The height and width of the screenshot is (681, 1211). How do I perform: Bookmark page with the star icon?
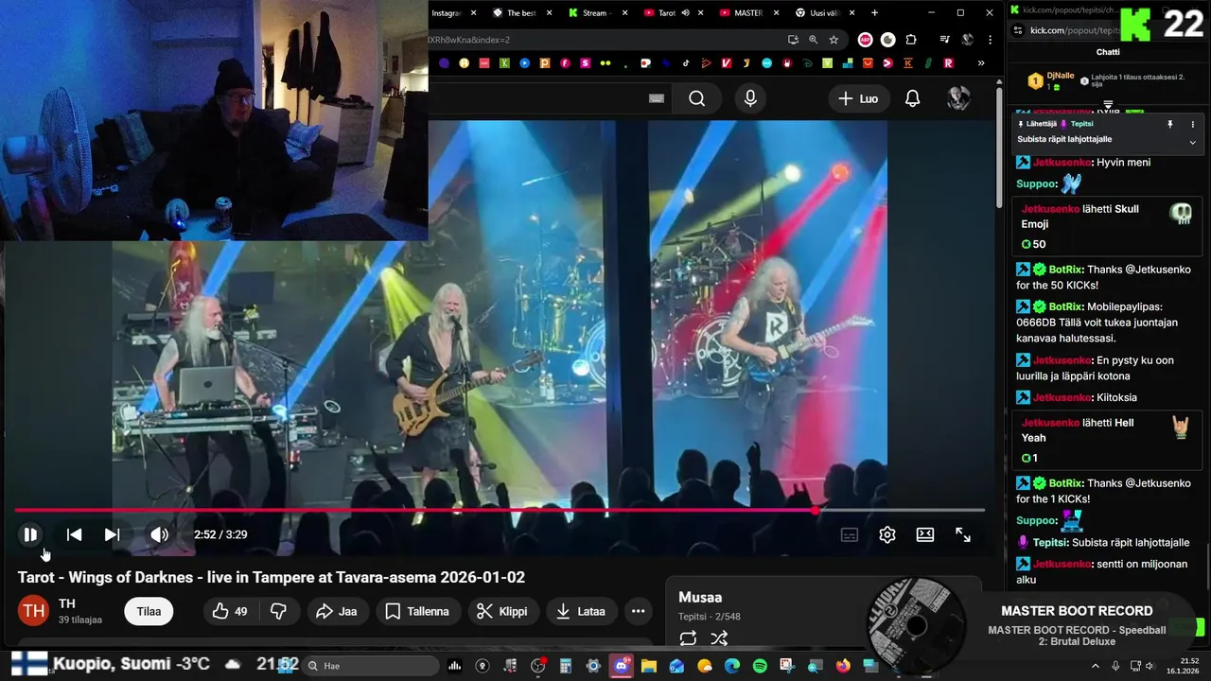click(834, 40)
